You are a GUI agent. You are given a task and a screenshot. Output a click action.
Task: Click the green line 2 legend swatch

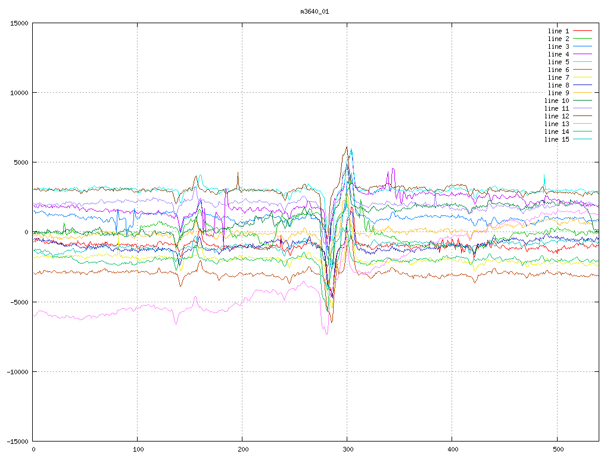(x=583, y=39)
